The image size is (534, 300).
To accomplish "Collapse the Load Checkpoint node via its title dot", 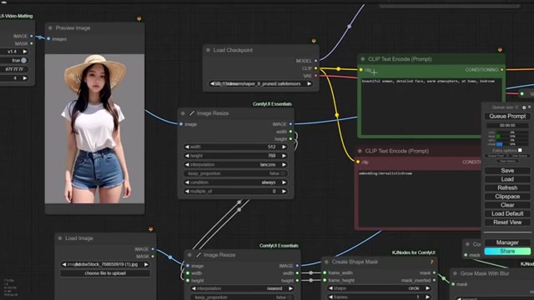I will click(x=208, y=50).
